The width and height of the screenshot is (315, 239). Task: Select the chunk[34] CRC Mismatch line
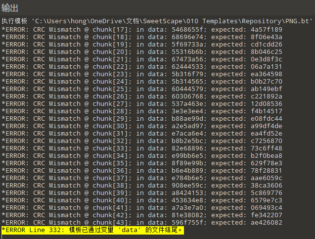tap(142, 156)
